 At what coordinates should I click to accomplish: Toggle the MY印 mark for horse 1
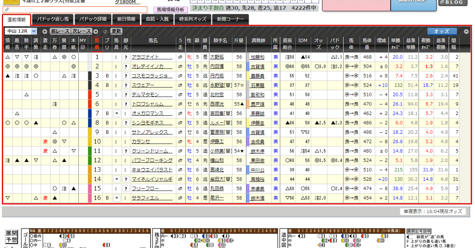point(82,57)
